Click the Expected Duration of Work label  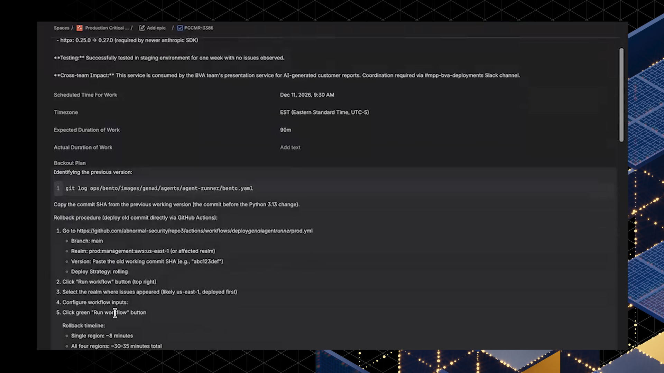pos(87,130)
